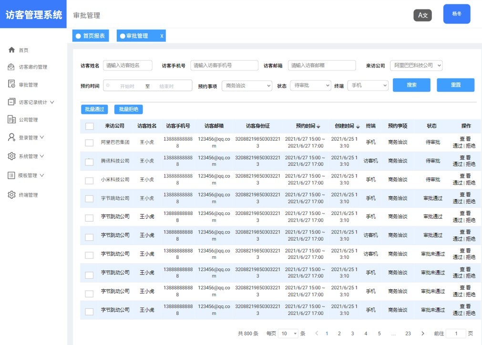Click the company management building icon
This screenshot has height=345, width=482.
click(x=12, y=120)
